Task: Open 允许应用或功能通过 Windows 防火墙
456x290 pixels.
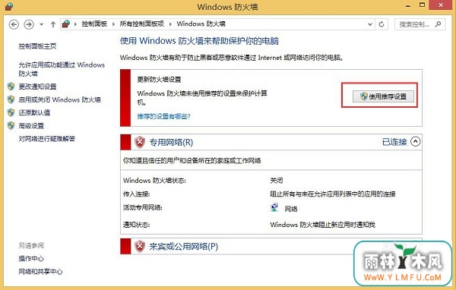Action: (x=62, y=69)
